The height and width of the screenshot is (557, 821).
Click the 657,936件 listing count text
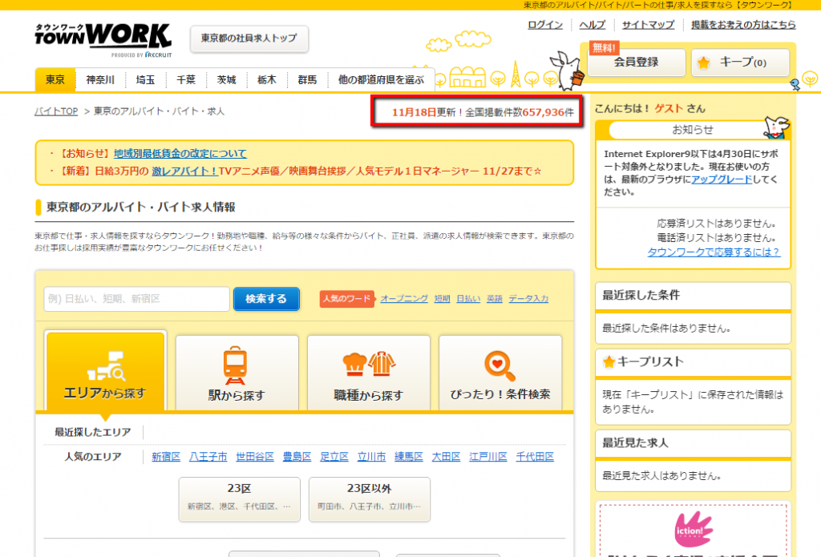[x=548, y=112]
